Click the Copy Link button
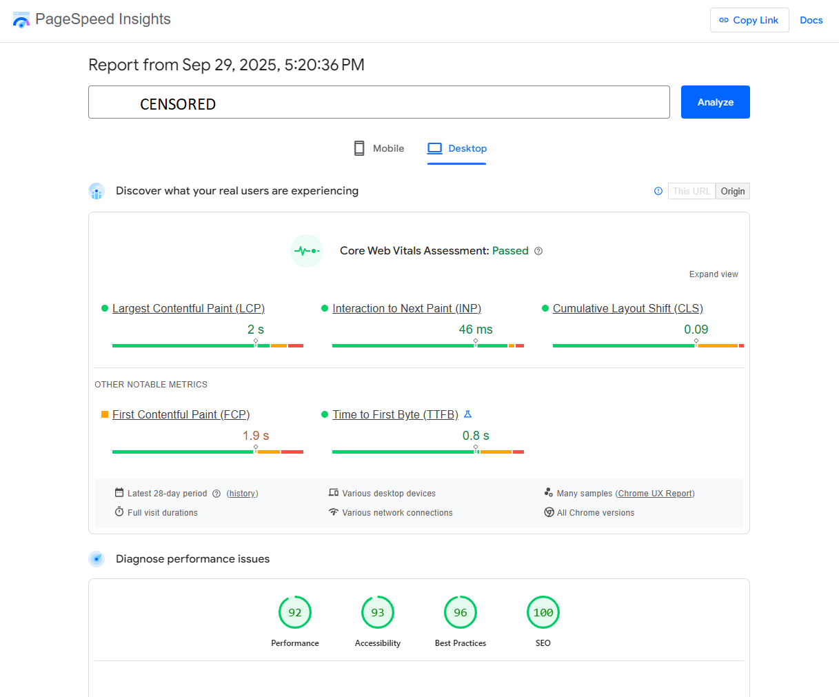 (x=749, y=20)
